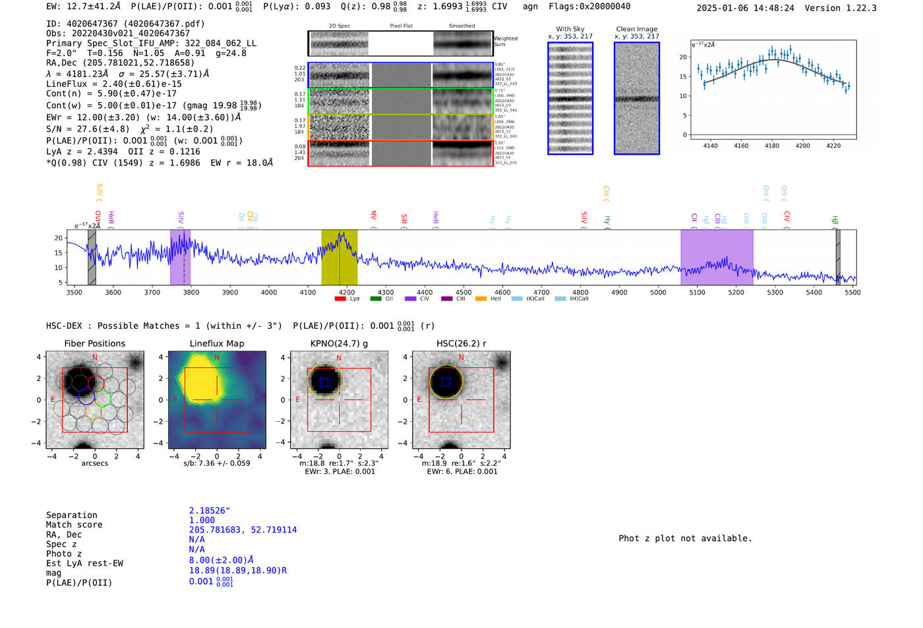Click the orange CIII label above spectrum
The height and width of the screenshot is (628, 923).
pyautogui.click(x=606, y=193)
